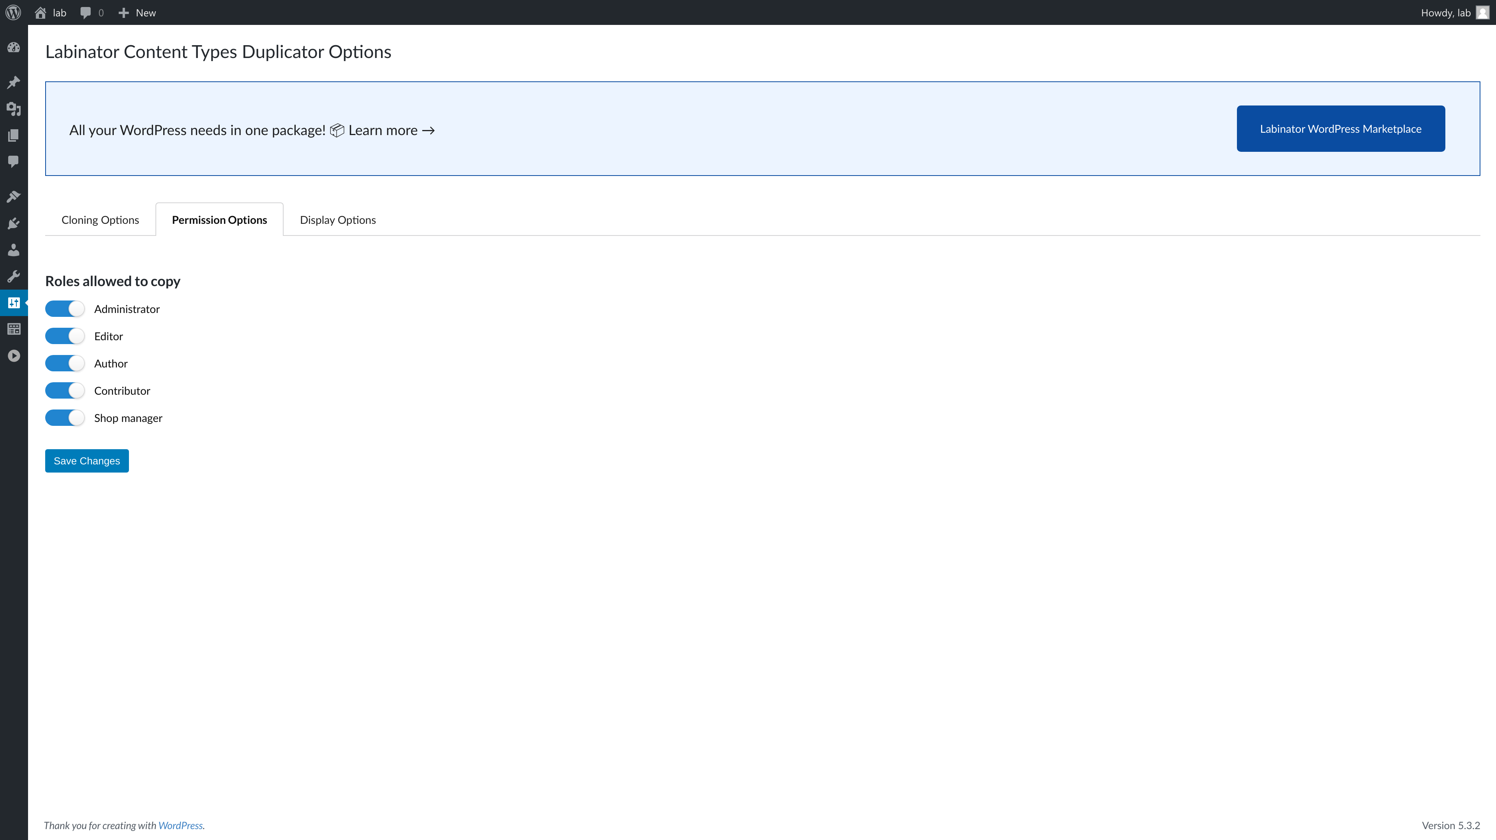Open Posts pushpin sidebar icon

click(x=14, y=82)
